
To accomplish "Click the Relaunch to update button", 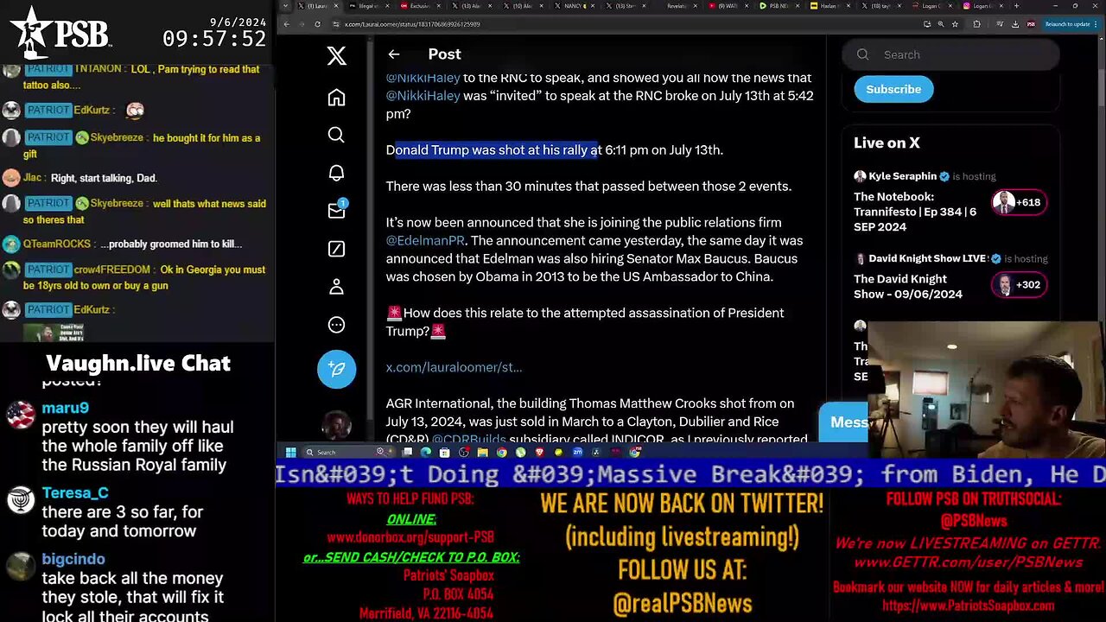I will click(1070, 24).
